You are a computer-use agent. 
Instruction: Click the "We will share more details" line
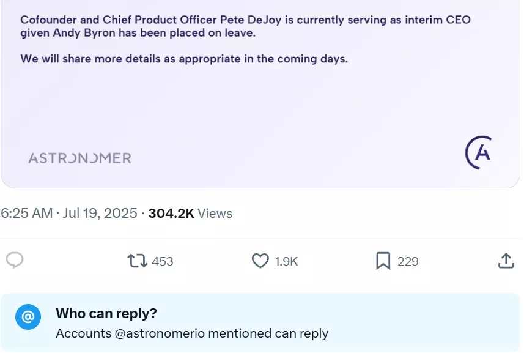coord(184,59)
